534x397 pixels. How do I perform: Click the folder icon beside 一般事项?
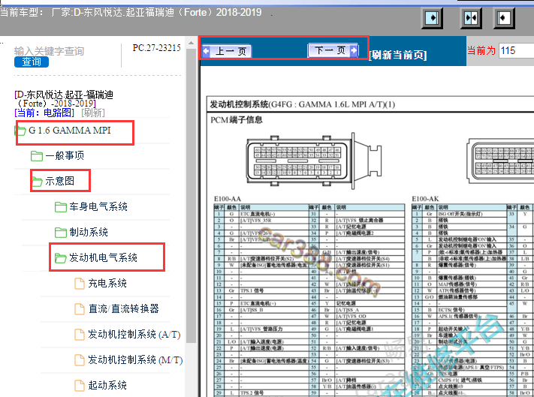pyautogui.click(x=37, y=156)
